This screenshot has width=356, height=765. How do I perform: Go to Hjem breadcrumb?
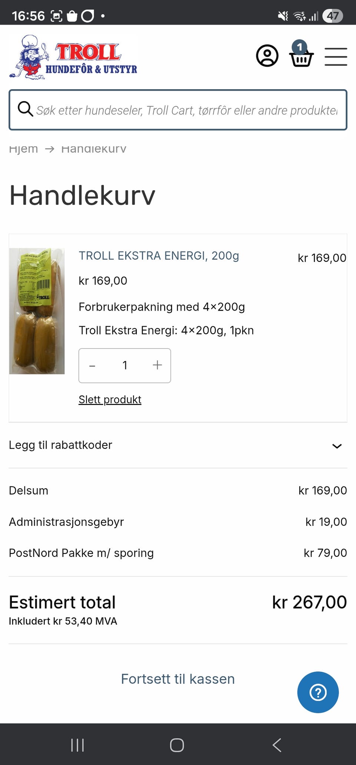[23, 149]
